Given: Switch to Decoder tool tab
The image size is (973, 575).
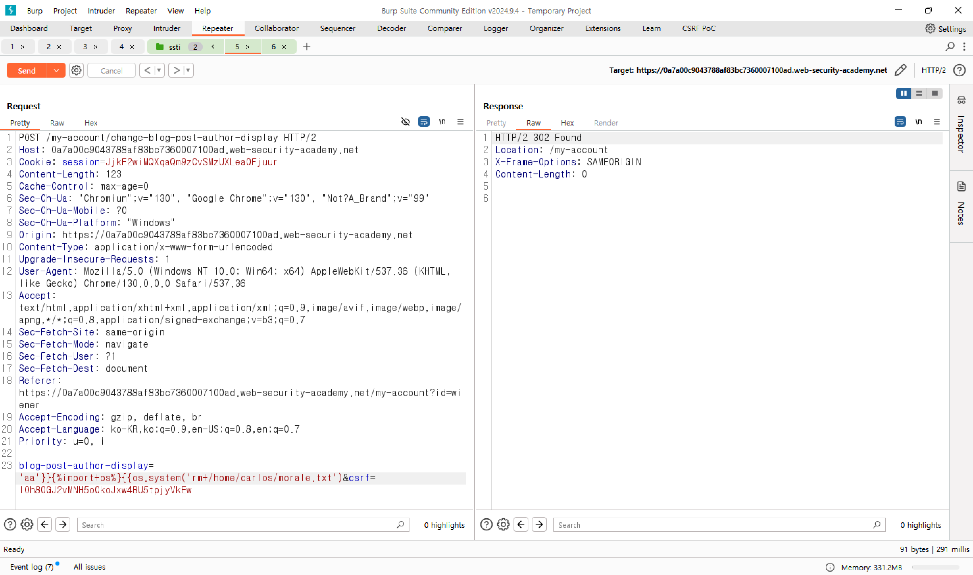Looking at the screenshot, I should pos(391,28).
